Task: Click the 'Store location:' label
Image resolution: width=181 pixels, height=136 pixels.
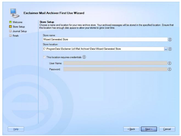Action: point(51,45)
